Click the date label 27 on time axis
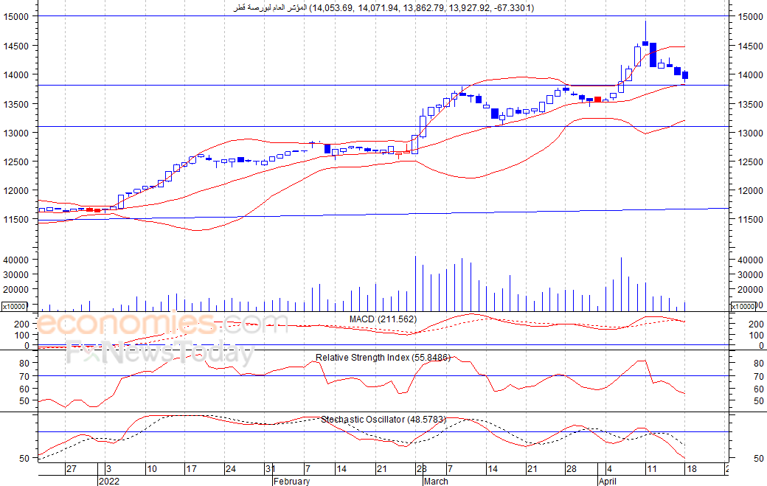767x486 pixels. point(72,469)
